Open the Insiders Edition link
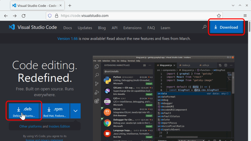Image resolution: width=251 pixels, height=141 pixels. tap(60, 127)
